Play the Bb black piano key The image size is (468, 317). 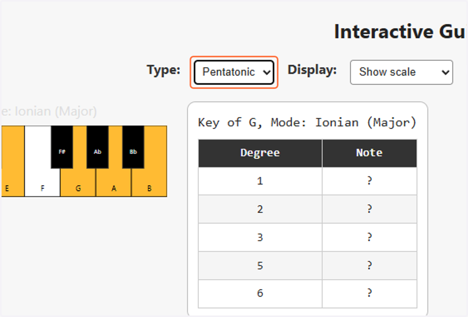(x=133, y=147)
